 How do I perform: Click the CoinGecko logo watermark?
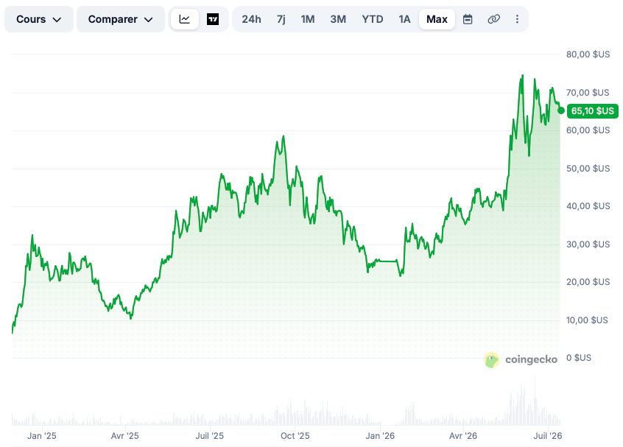(x=521, y=360)
